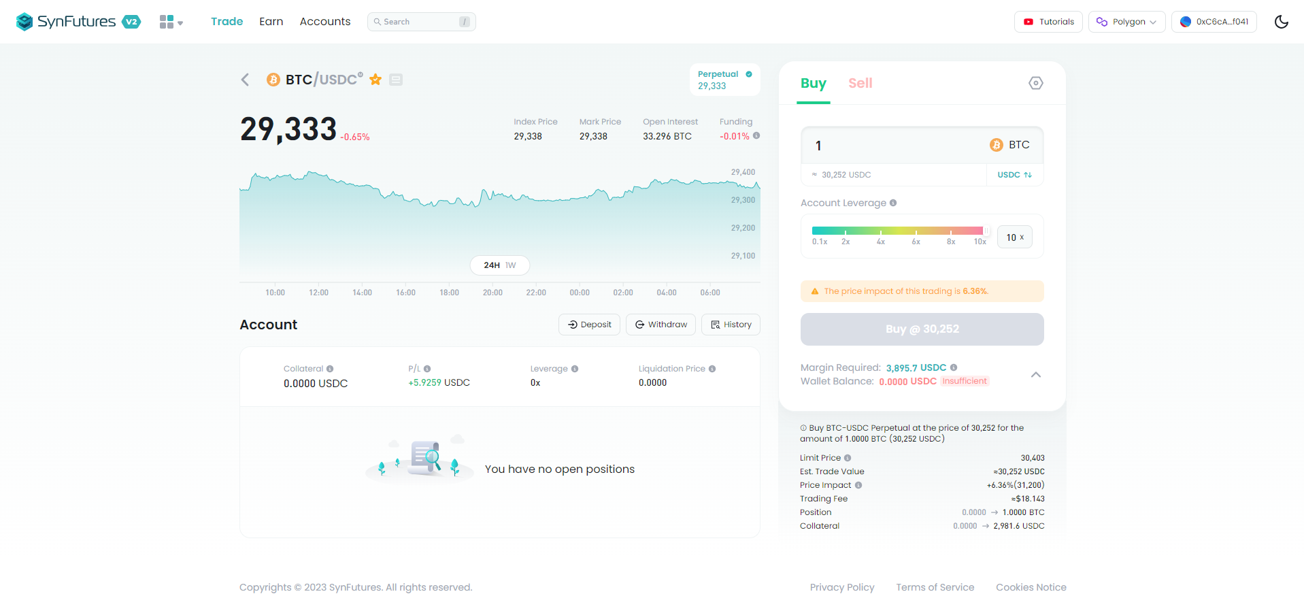Show Leverage info icon in Account
Image resolution: width=1304 pixels, height=611 pixels.
[x=575, y=369]
